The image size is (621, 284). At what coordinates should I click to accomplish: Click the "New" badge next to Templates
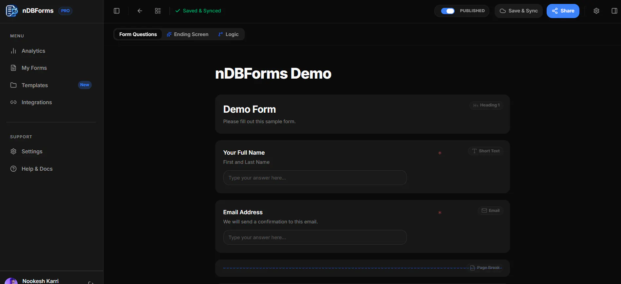tap(85, 85)
